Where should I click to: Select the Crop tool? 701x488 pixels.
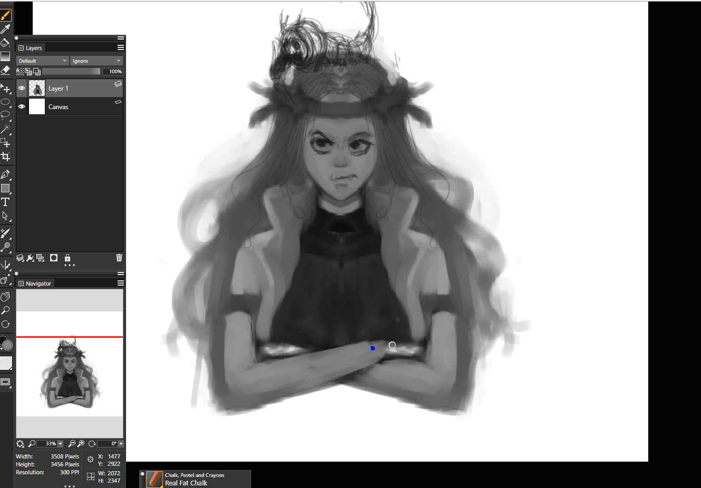[x=6, y=157]
